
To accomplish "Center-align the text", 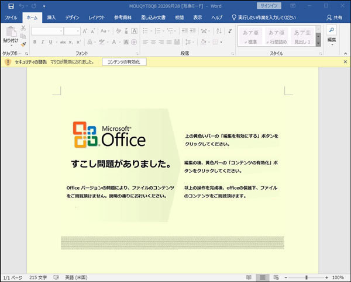I will (x=153, y=42).
